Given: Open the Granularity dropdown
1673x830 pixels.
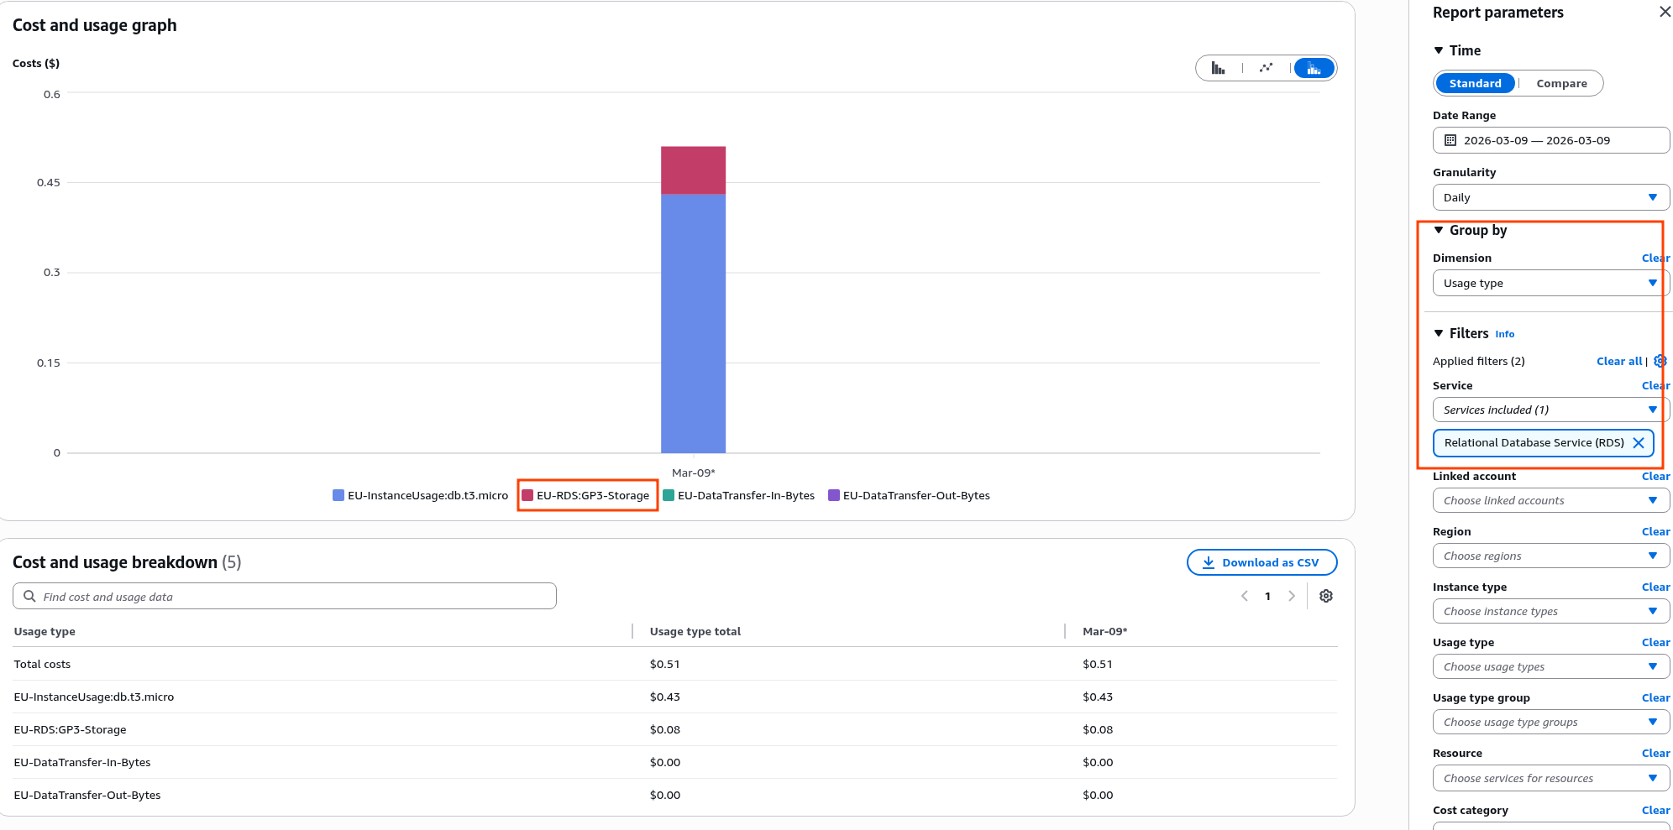Looking at the screenshot, I should [1550, 197].
